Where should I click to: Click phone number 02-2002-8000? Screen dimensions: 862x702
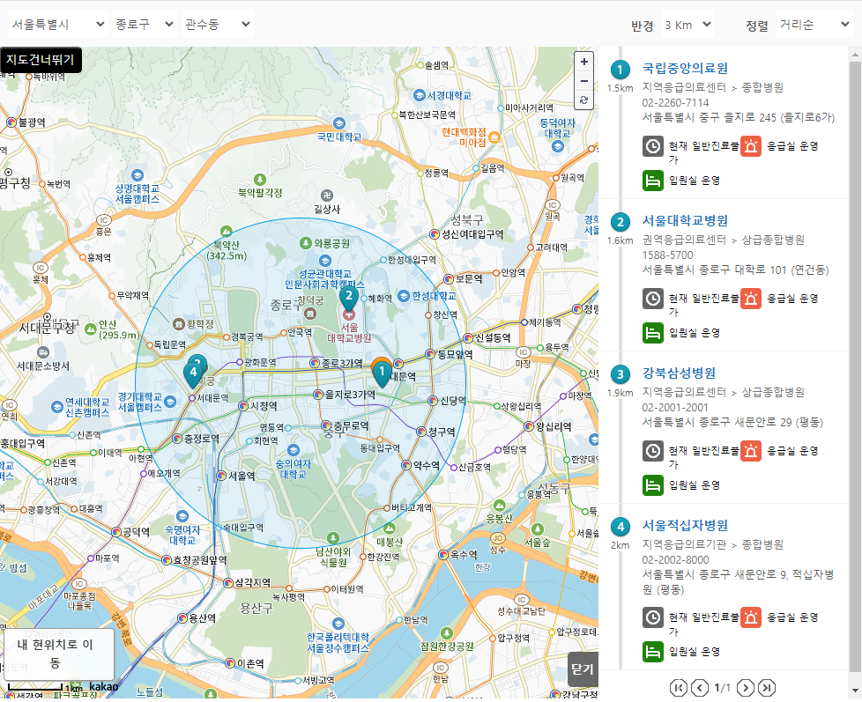point(676,559)
